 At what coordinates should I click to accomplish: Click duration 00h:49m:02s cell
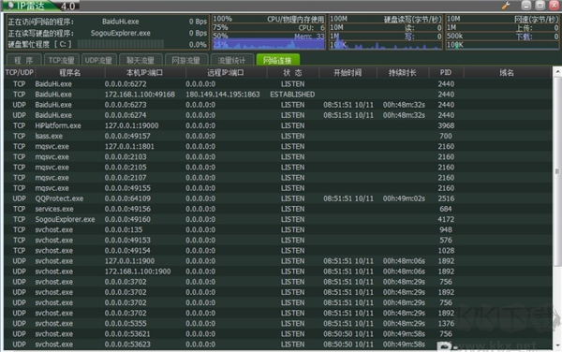404,198
